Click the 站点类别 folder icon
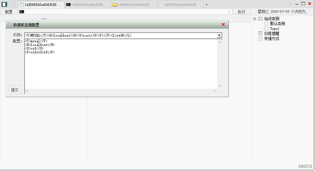Image resolution: width=315 pixels, height=171 pixels. (x=260, y=19)
